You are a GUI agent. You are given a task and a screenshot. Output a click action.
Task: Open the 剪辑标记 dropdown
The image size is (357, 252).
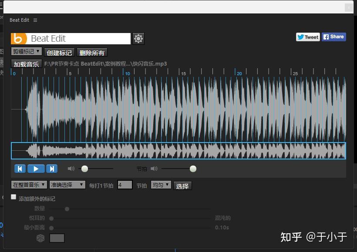27,51
